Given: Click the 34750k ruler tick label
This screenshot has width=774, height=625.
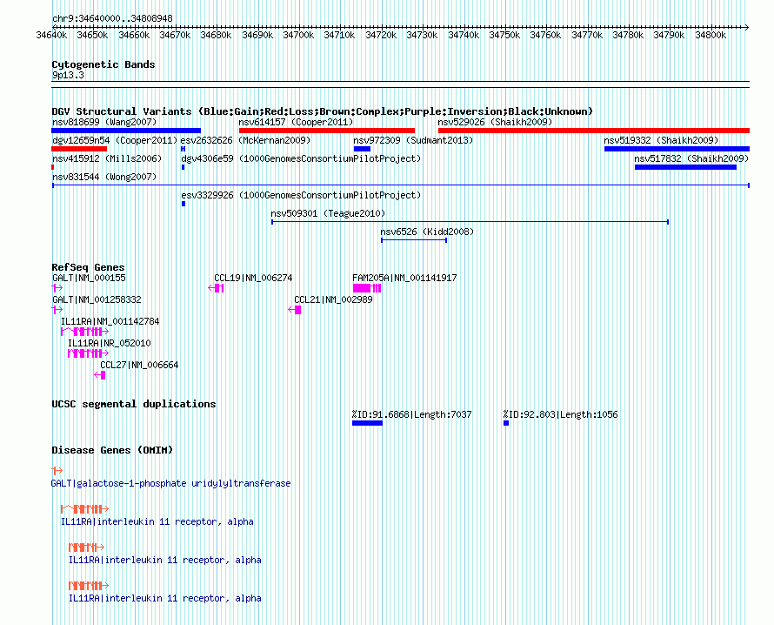Looking at the screenshot, I should tap(504, 35).
